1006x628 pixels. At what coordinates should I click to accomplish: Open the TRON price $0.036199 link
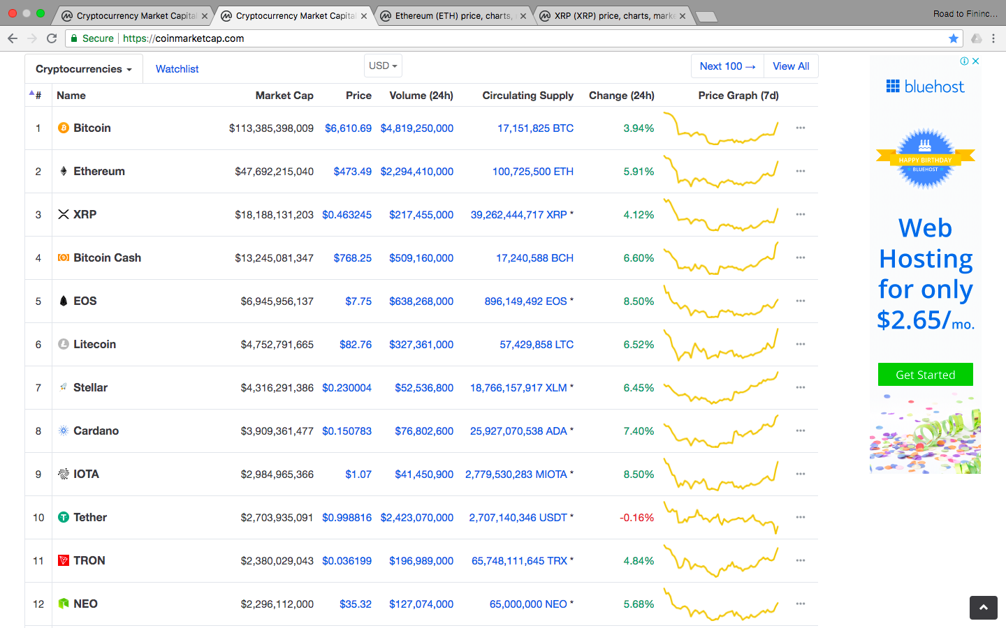pos(347,560)
